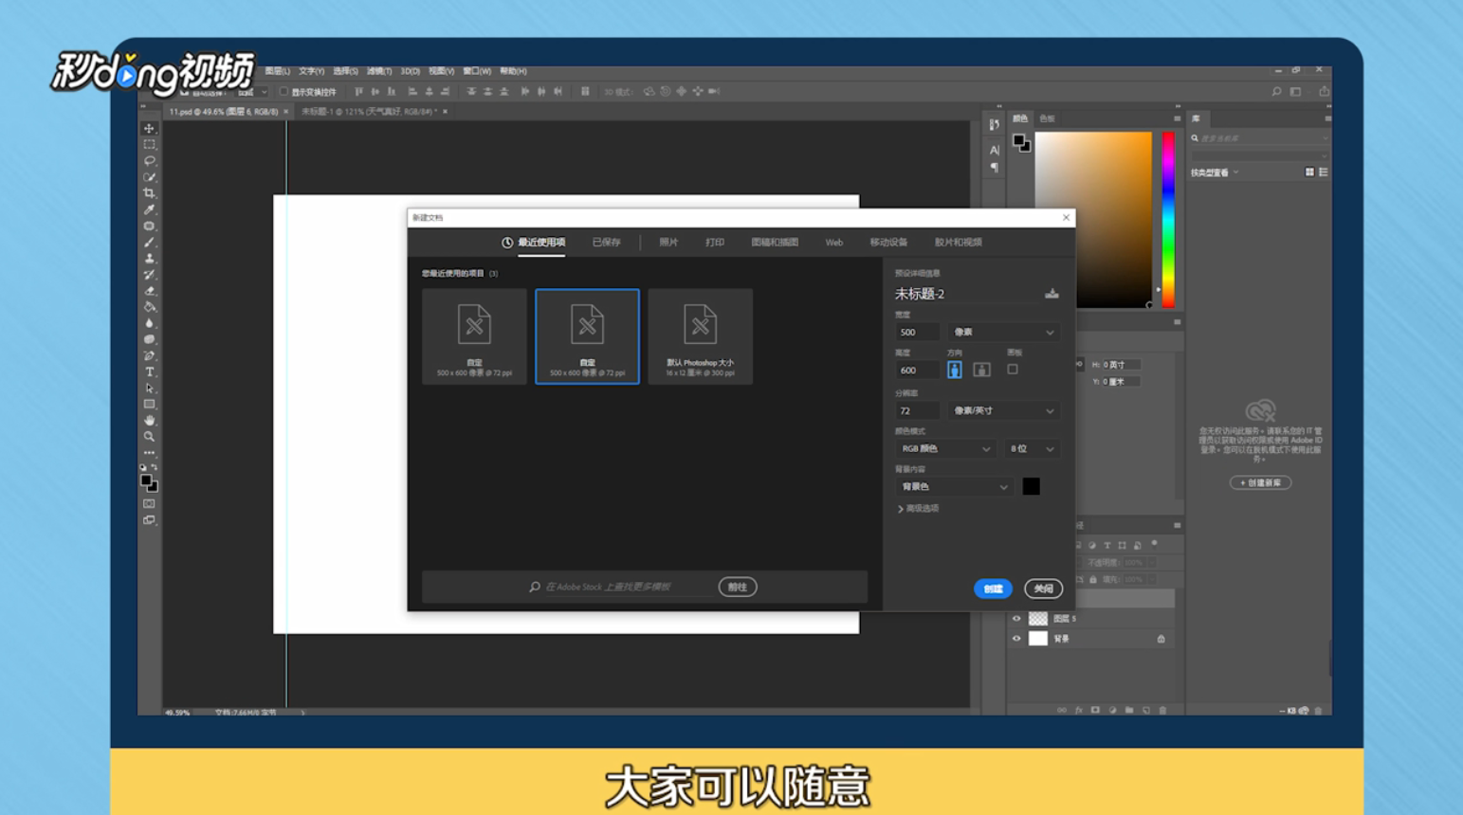
Task: Open the 背景色 background contents dropdown
Action: pyautogui.click(x=954, y=487)
